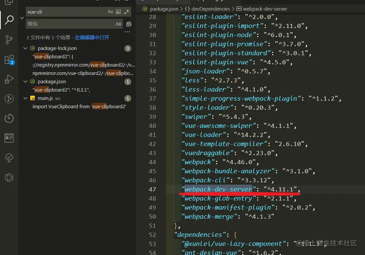Click "dependencies" key on line 52
The height and width of the screenshot is (255, 365).
(x=200, y=235)
